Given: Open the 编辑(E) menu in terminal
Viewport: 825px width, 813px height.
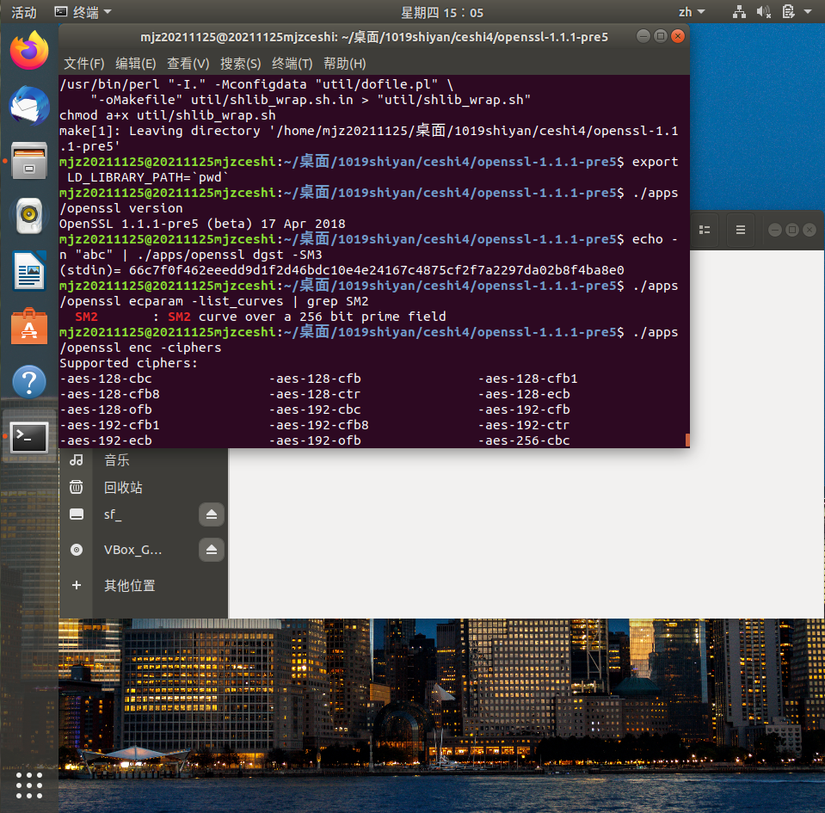Looking at the screenshot, I should pyautogui.click(x=135, y=64).
